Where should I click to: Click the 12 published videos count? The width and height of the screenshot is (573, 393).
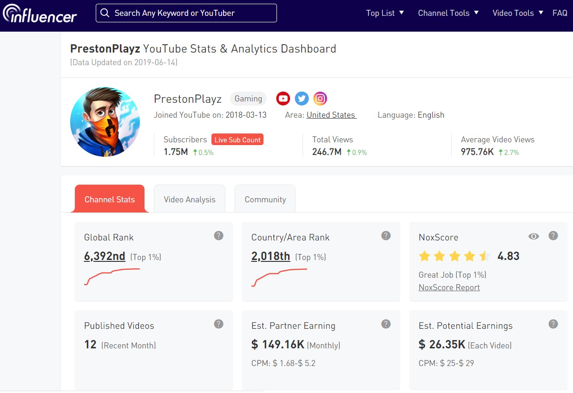coord(90,345)
